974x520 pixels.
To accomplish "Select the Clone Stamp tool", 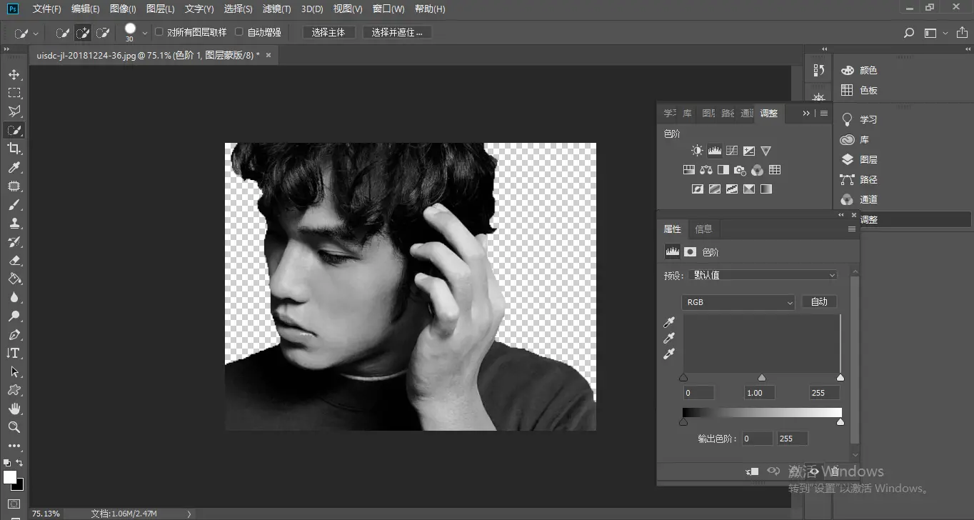I will pyautogui.click(x=14, y=223).
